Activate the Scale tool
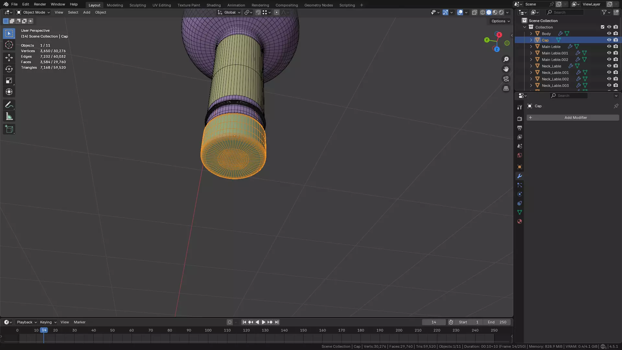 coord(9,80)
